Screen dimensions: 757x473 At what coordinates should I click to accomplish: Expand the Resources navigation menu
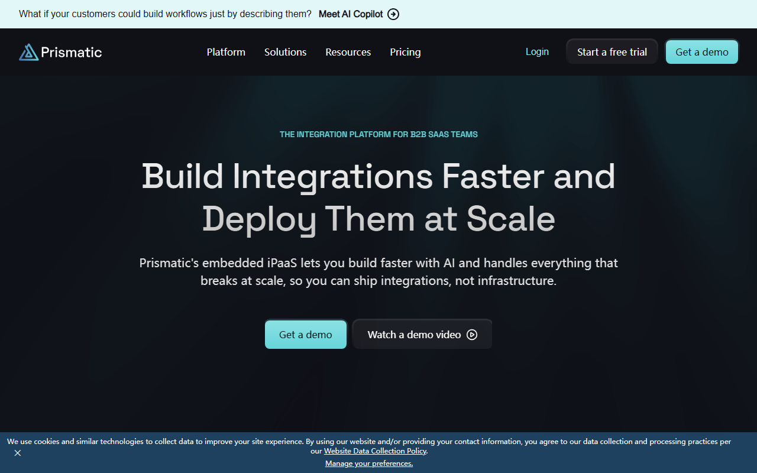[x=348, y=52]
